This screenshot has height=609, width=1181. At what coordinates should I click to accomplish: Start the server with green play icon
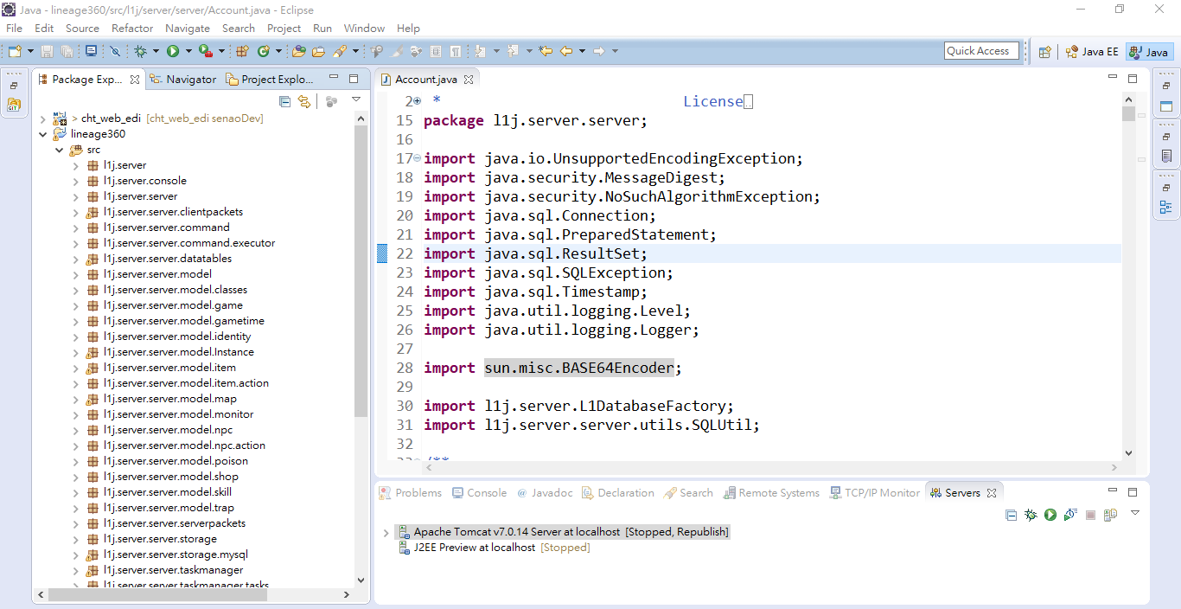[x=1050, y=515]
